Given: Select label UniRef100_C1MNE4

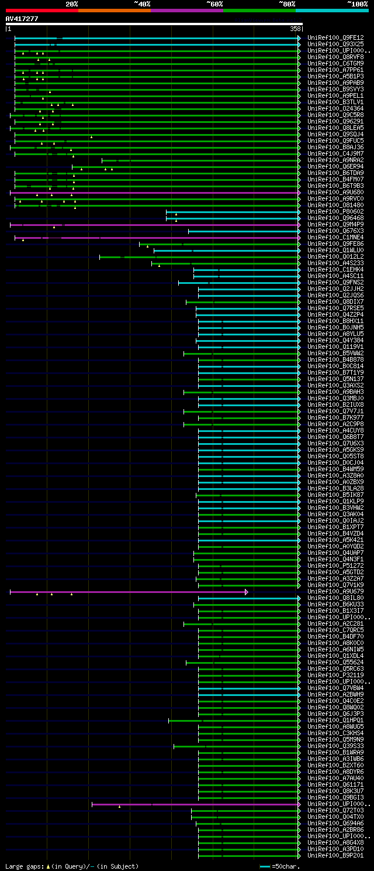Looking at the screenshot, I should tap(335, 237).
